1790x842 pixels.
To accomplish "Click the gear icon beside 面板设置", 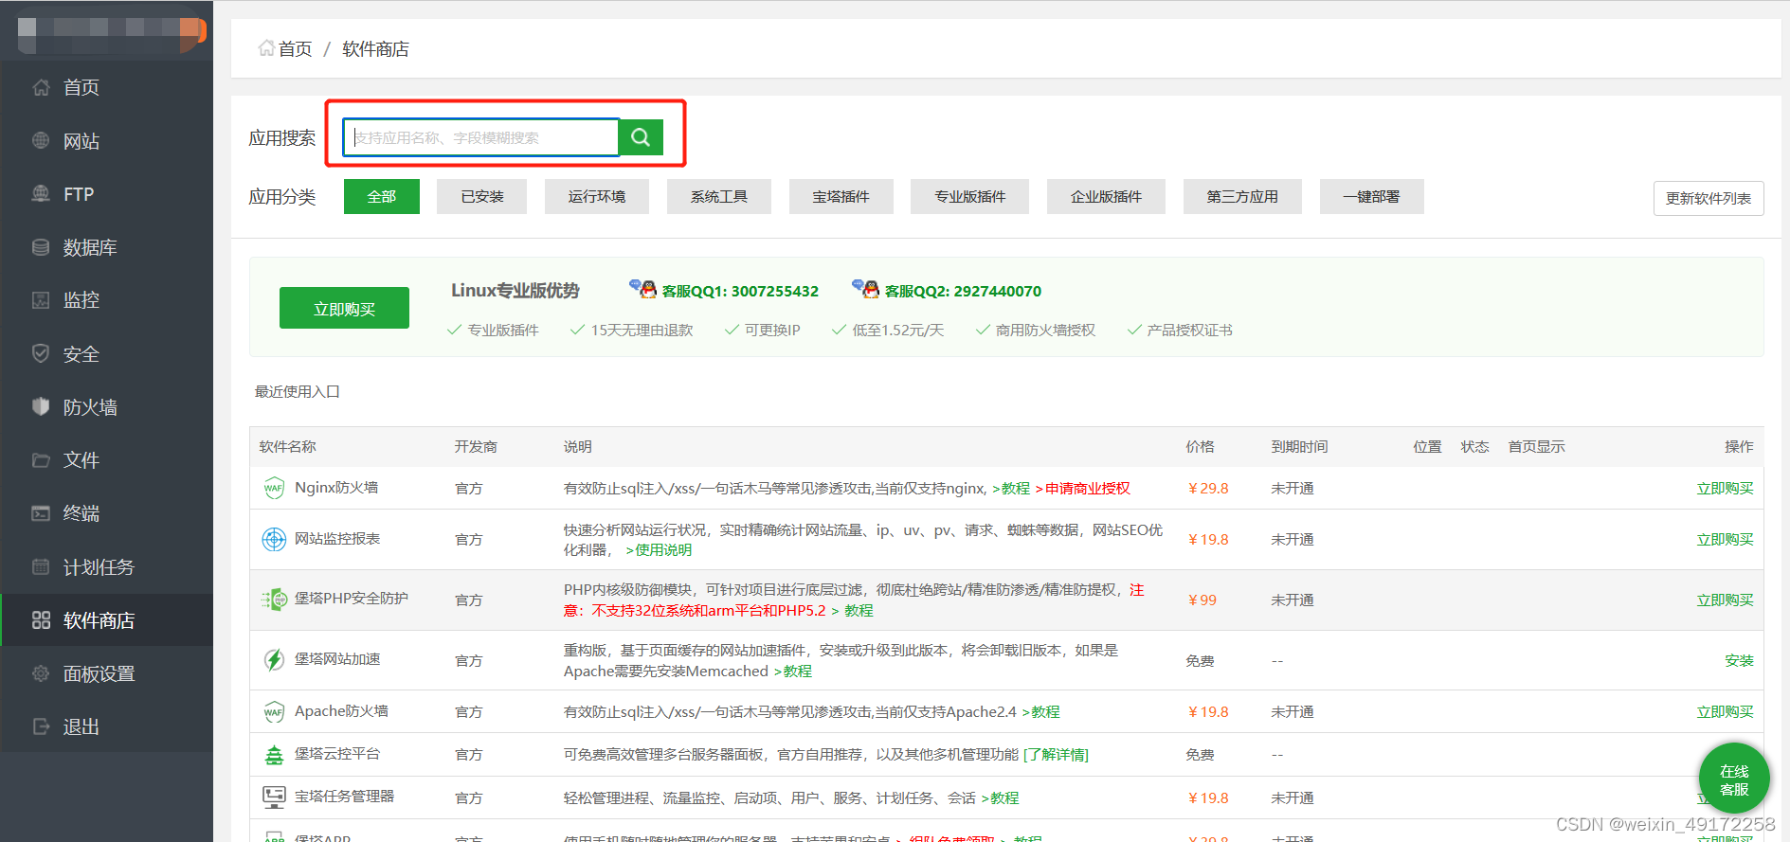I will click(x=41, y=673).
